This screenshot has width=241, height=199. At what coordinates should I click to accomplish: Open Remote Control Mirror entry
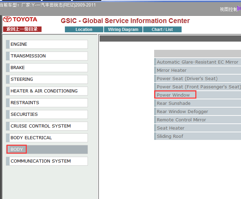click(x=197, y=120)
